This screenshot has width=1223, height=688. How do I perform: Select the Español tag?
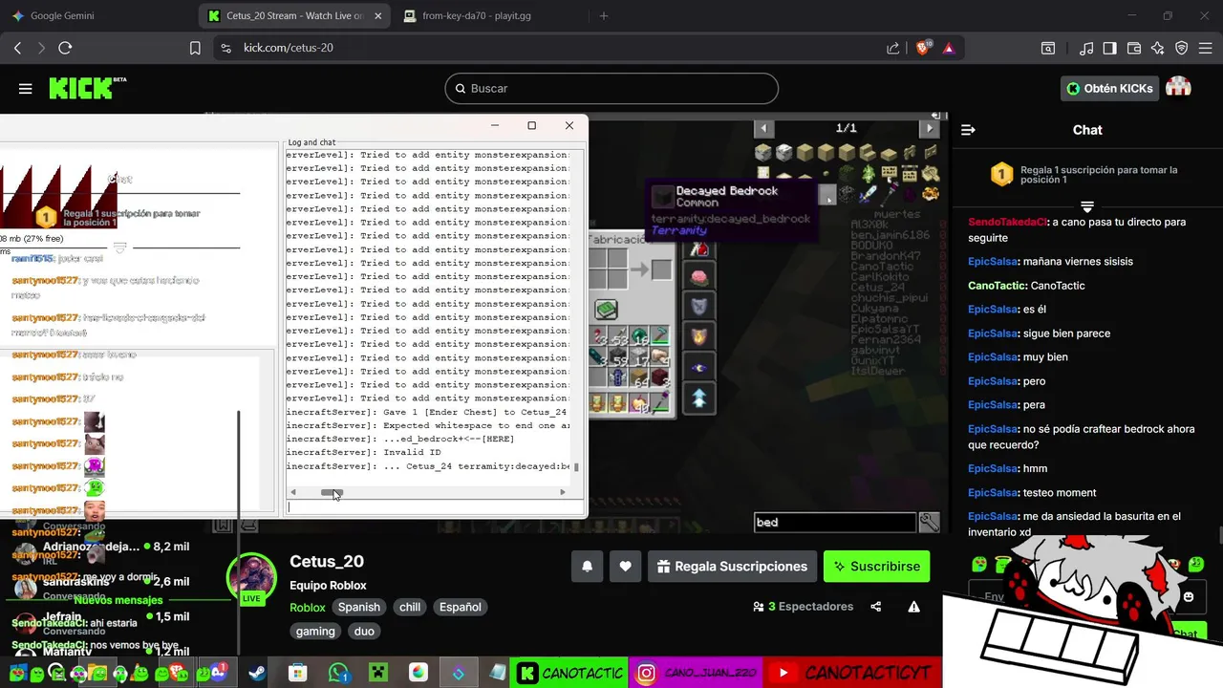click(460, 607)
